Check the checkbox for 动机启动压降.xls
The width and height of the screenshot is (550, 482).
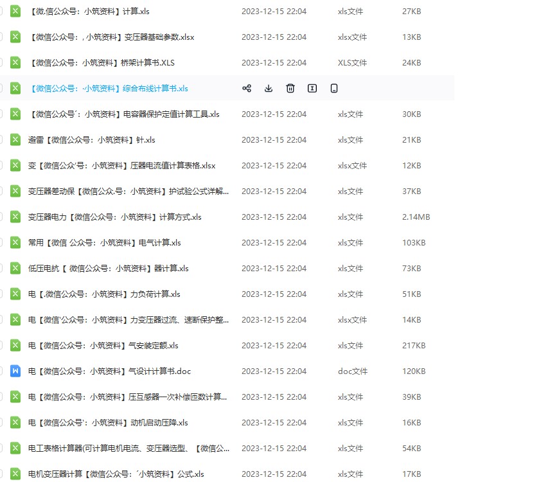coord(3,422)
